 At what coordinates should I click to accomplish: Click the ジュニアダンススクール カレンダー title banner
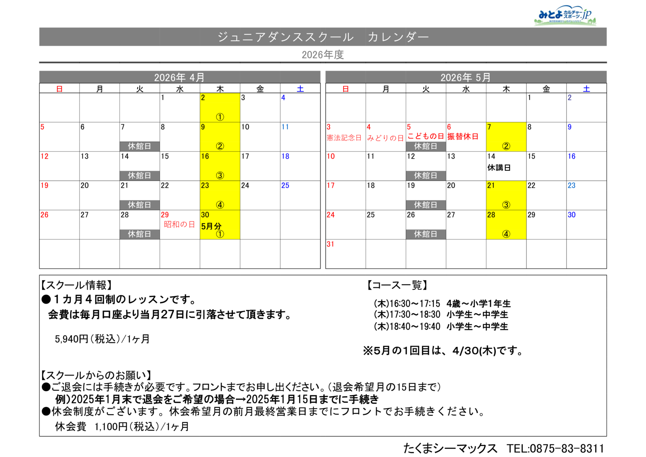click(x=323, y=37)
